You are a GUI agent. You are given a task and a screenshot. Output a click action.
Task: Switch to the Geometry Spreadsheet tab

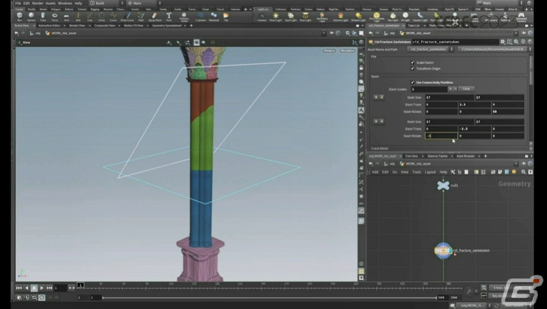(x=166, y=26)
